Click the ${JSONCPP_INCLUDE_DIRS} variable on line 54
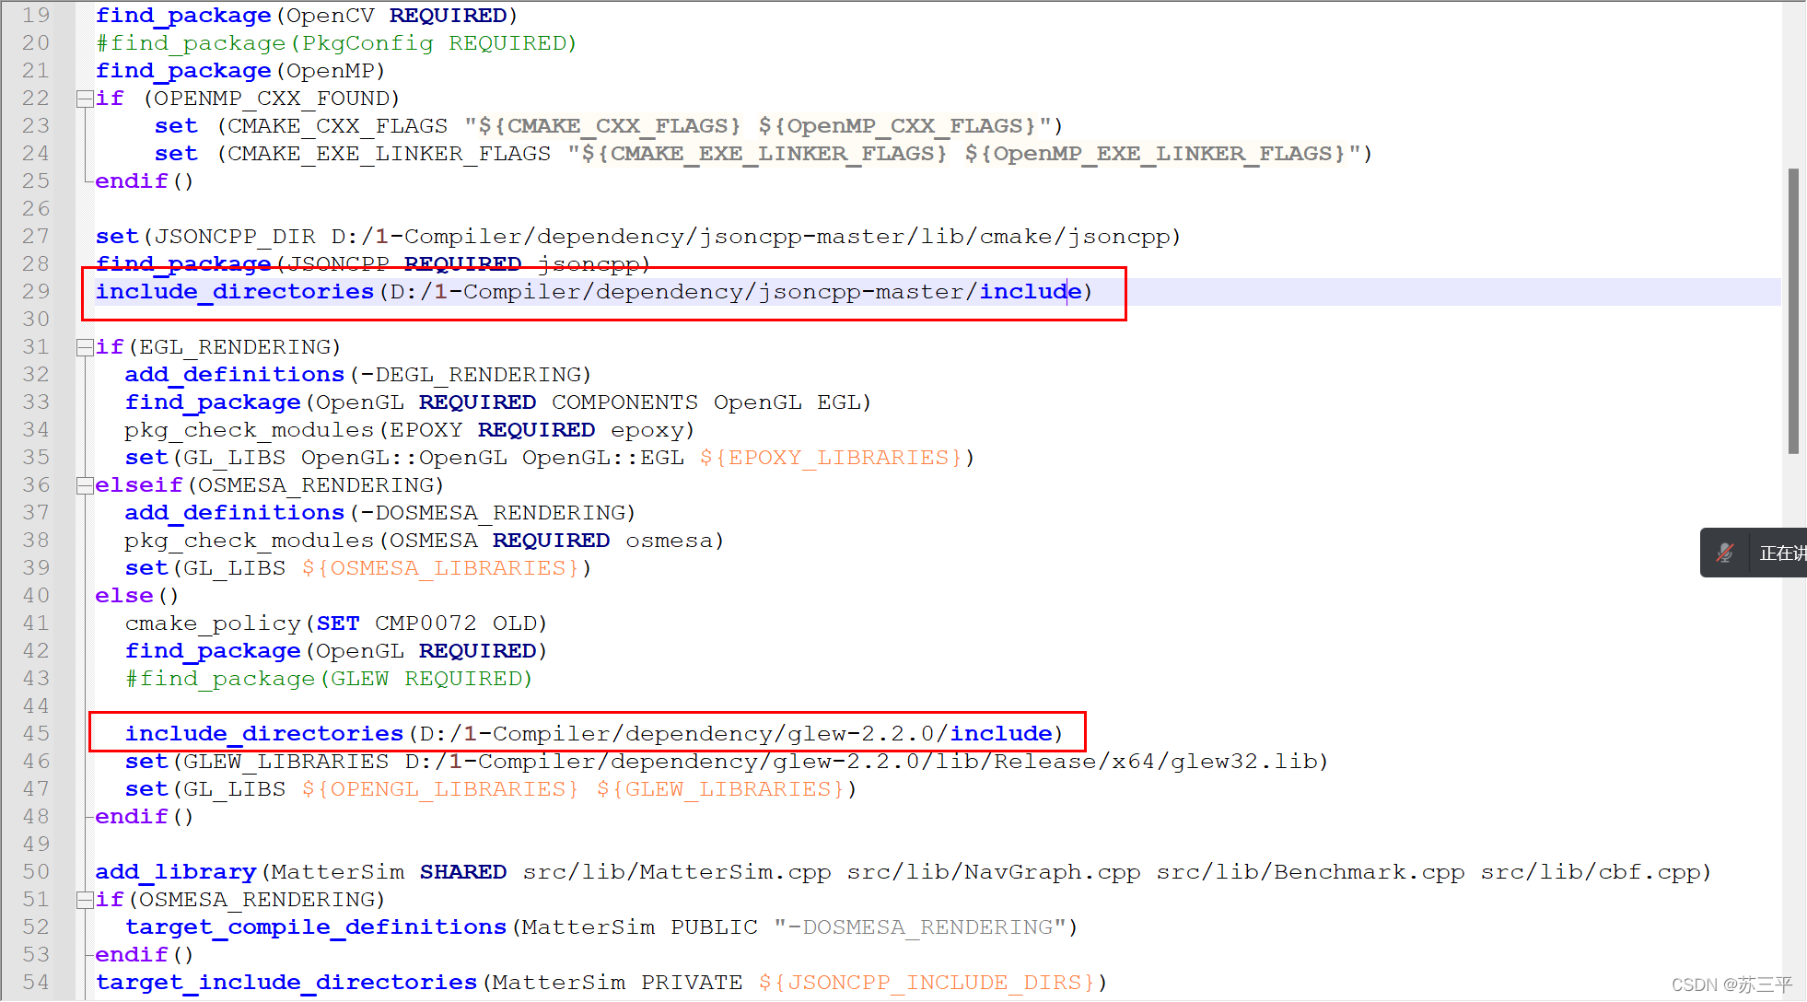 click(927, 983)
